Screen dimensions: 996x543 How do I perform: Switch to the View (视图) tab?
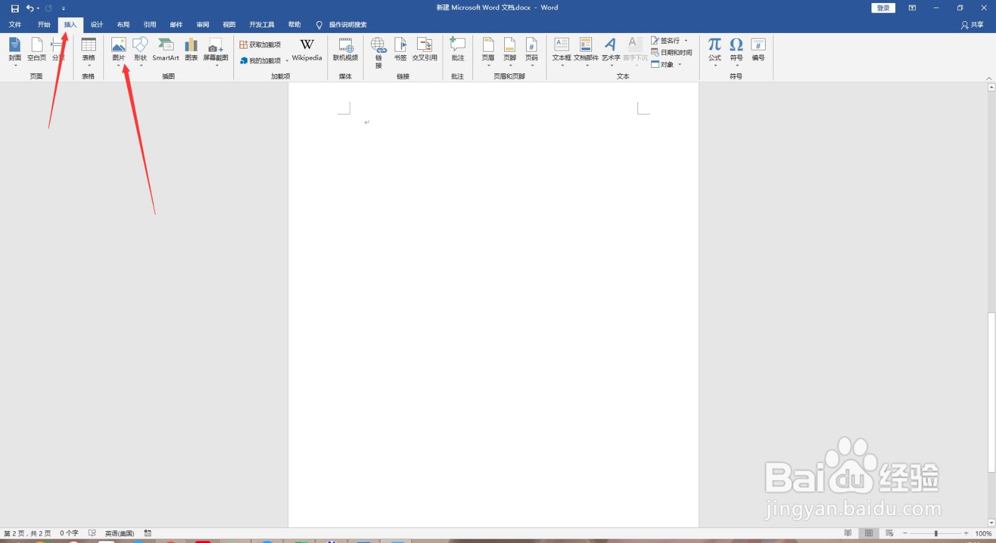click(x=229, y=25)
